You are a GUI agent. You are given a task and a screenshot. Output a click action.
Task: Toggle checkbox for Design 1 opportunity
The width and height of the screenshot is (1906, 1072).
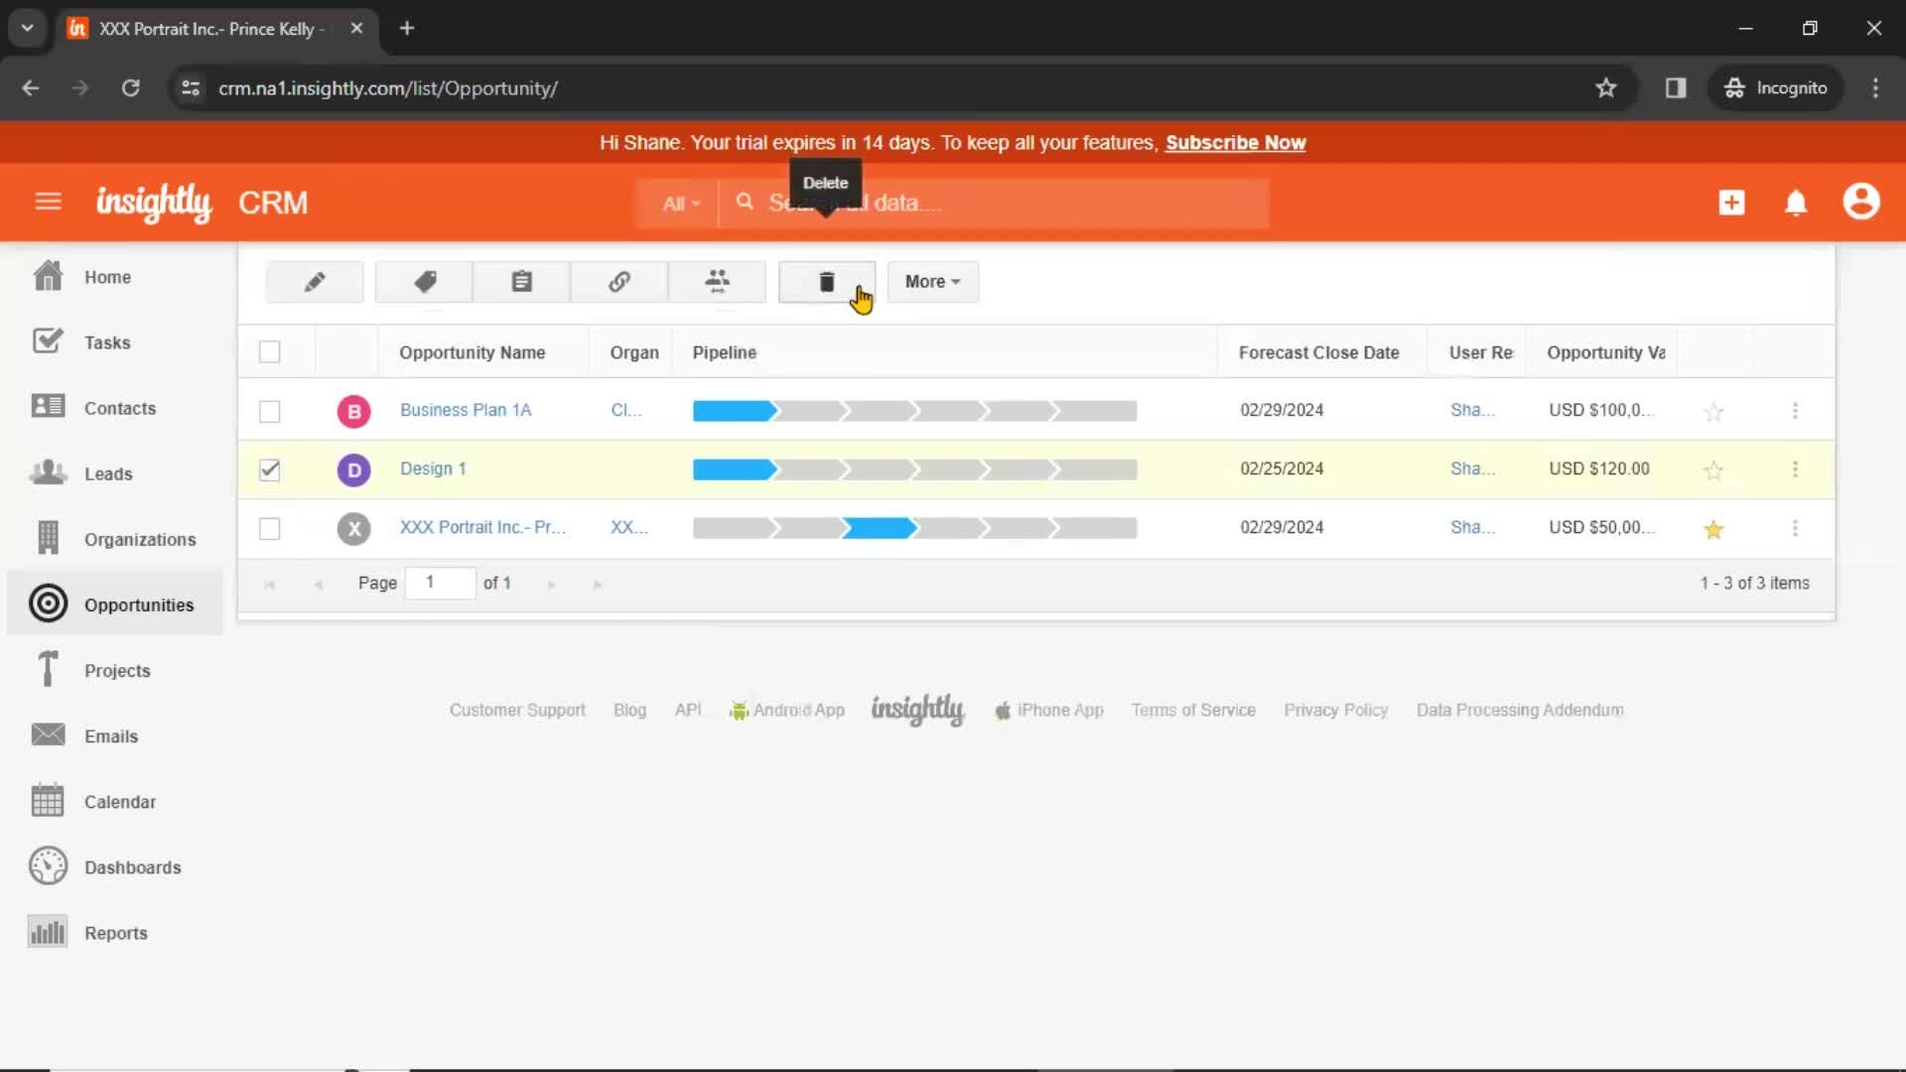270,469
